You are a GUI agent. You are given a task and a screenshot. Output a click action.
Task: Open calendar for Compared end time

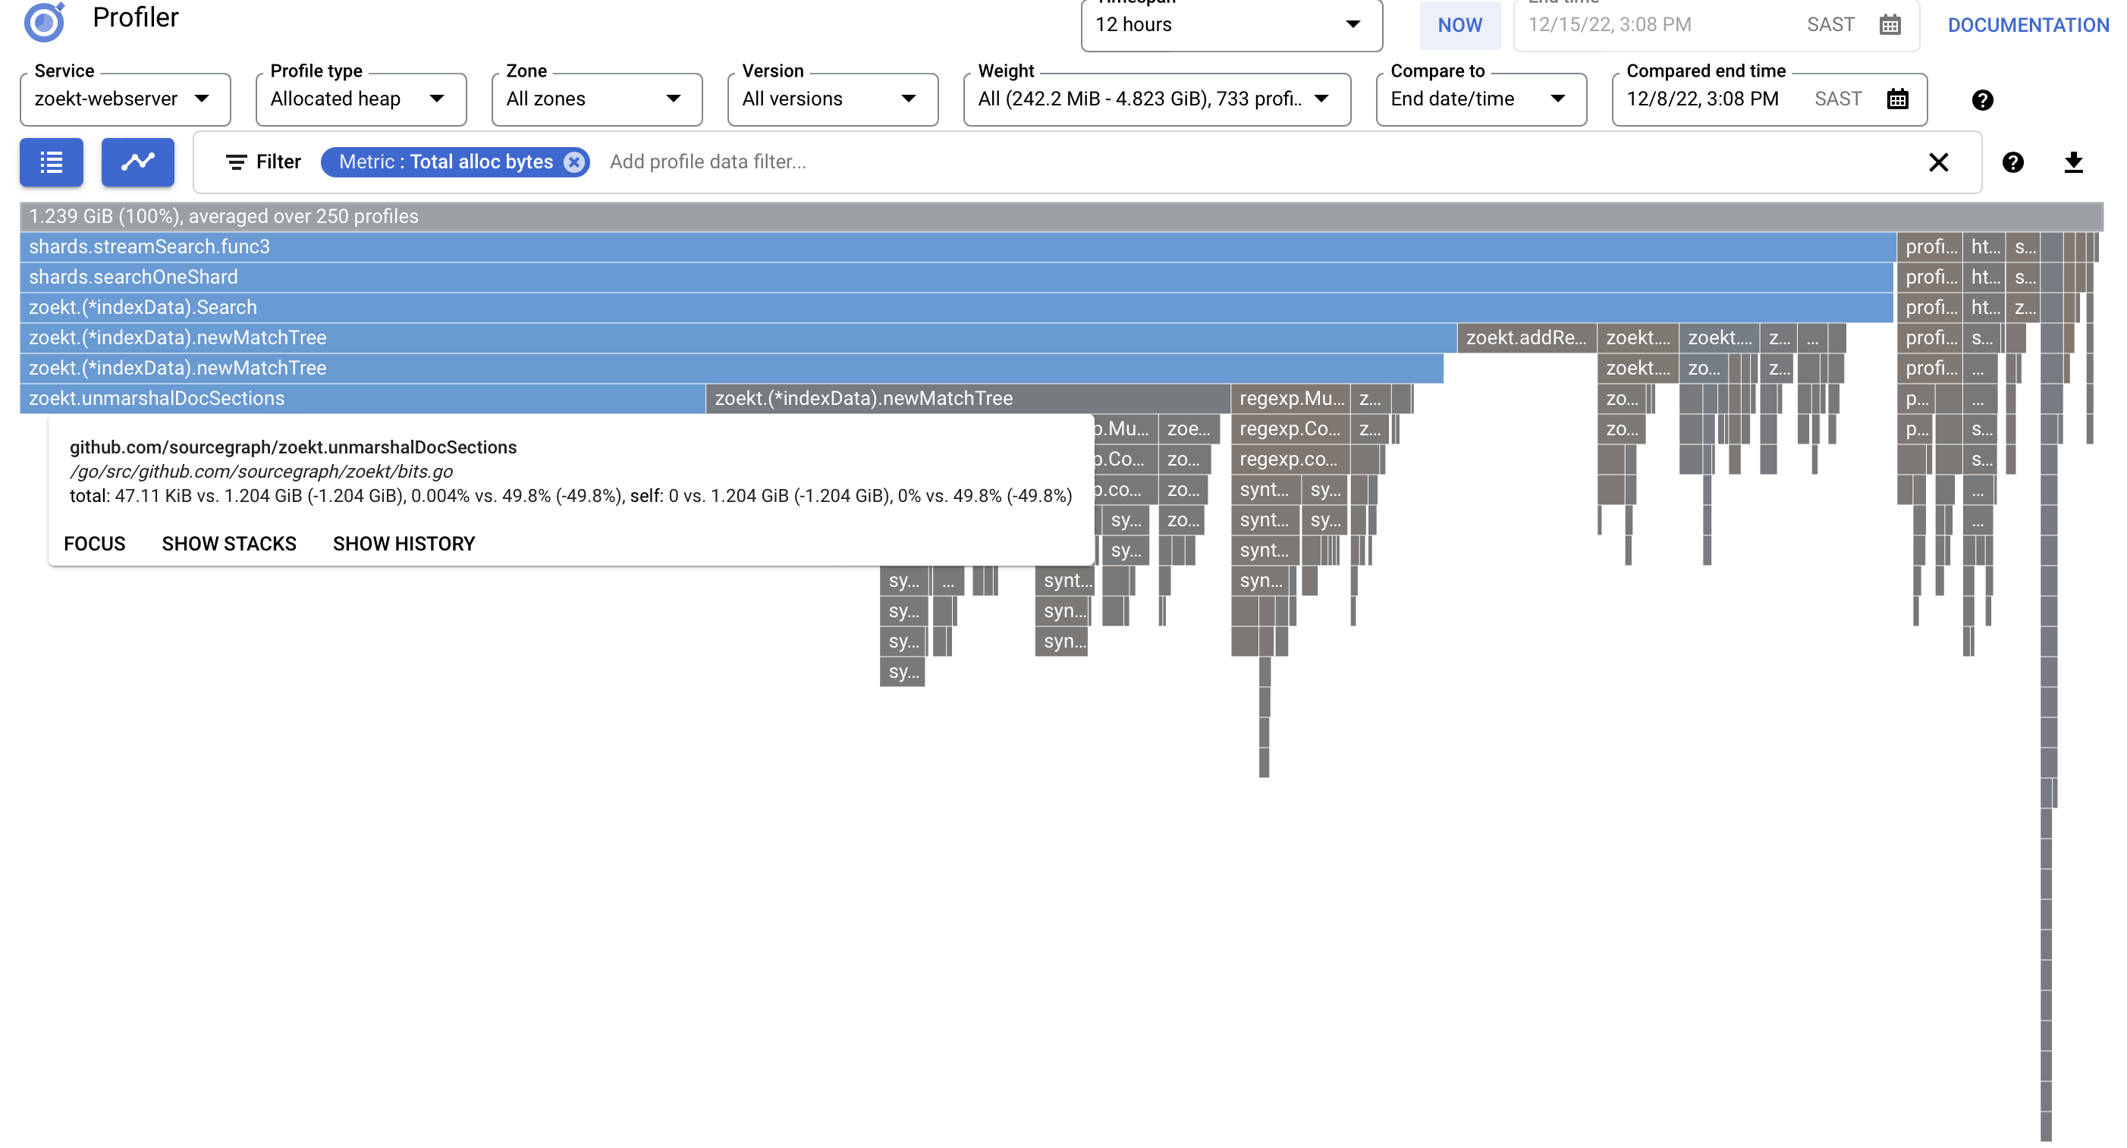1897,99
